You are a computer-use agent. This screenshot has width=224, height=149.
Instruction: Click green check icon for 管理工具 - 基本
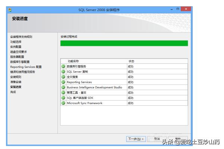(63, 92)
